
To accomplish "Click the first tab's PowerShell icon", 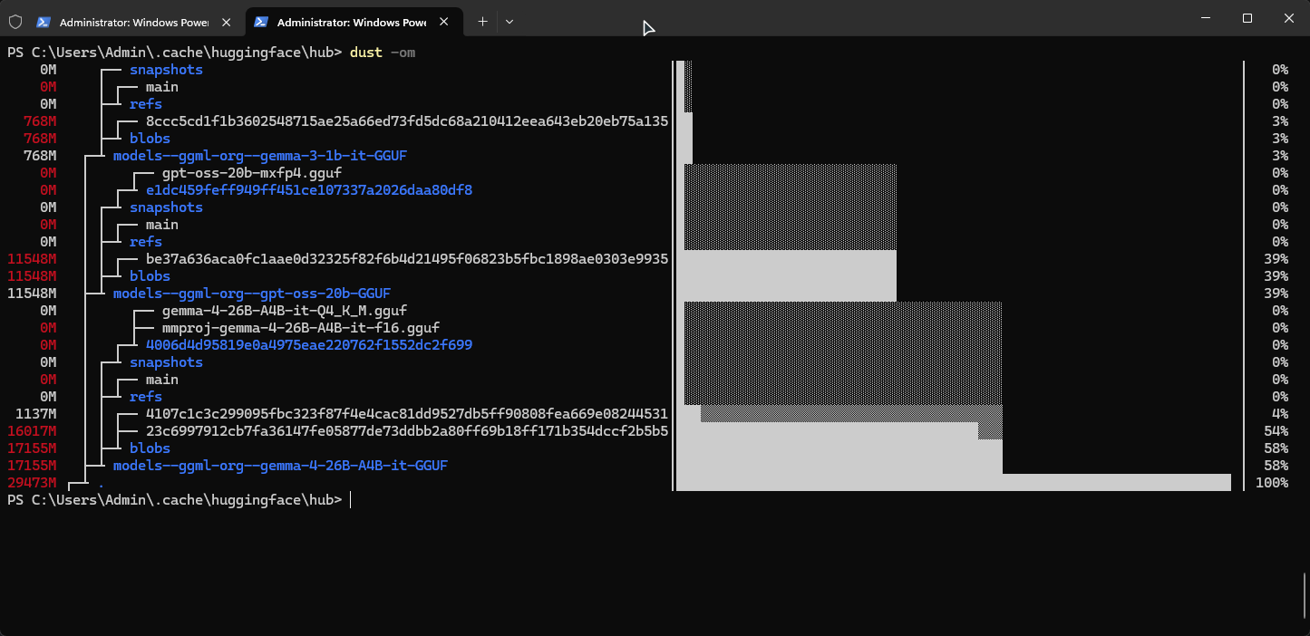I will click(x=43, y=22).
